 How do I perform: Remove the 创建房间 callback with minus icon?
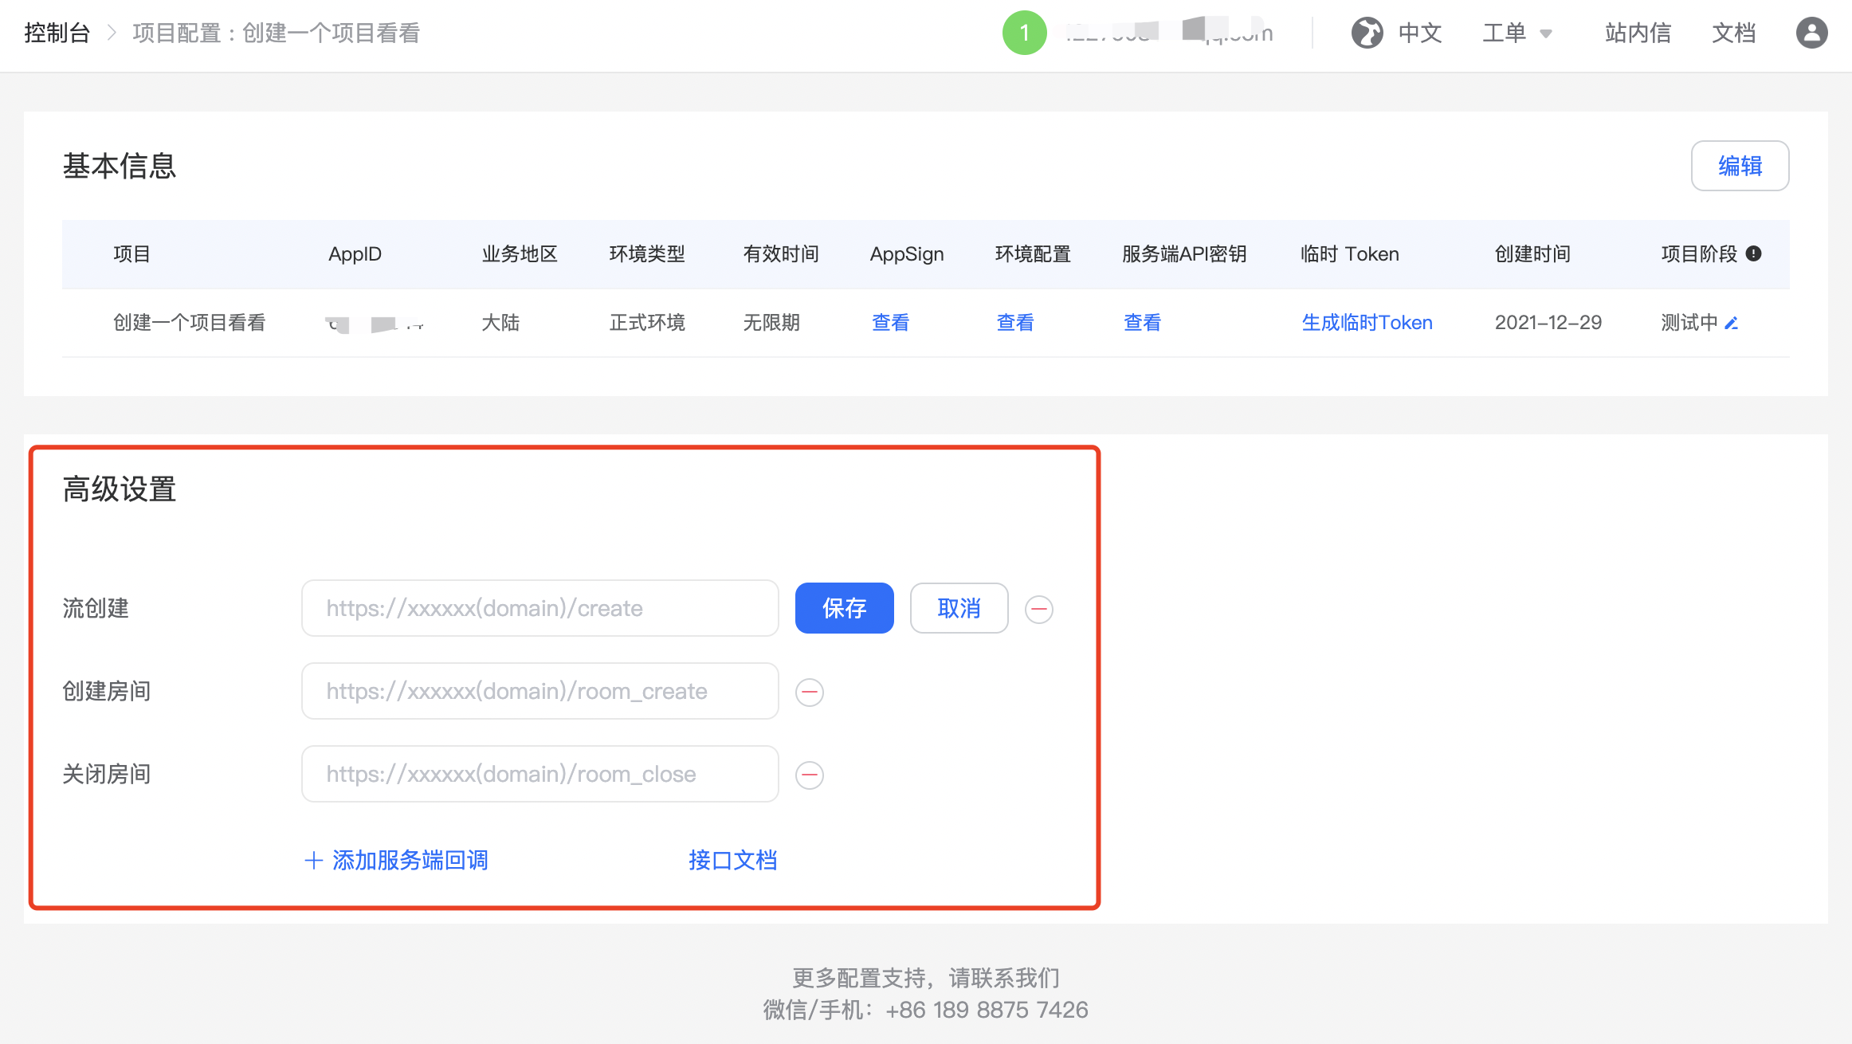810,692
